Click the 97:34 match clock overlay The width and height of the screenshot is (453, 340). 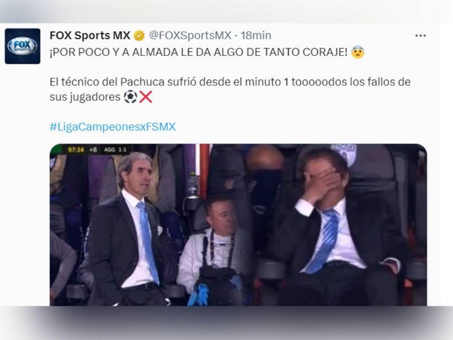pyautogui.click(x=75, y=150)
